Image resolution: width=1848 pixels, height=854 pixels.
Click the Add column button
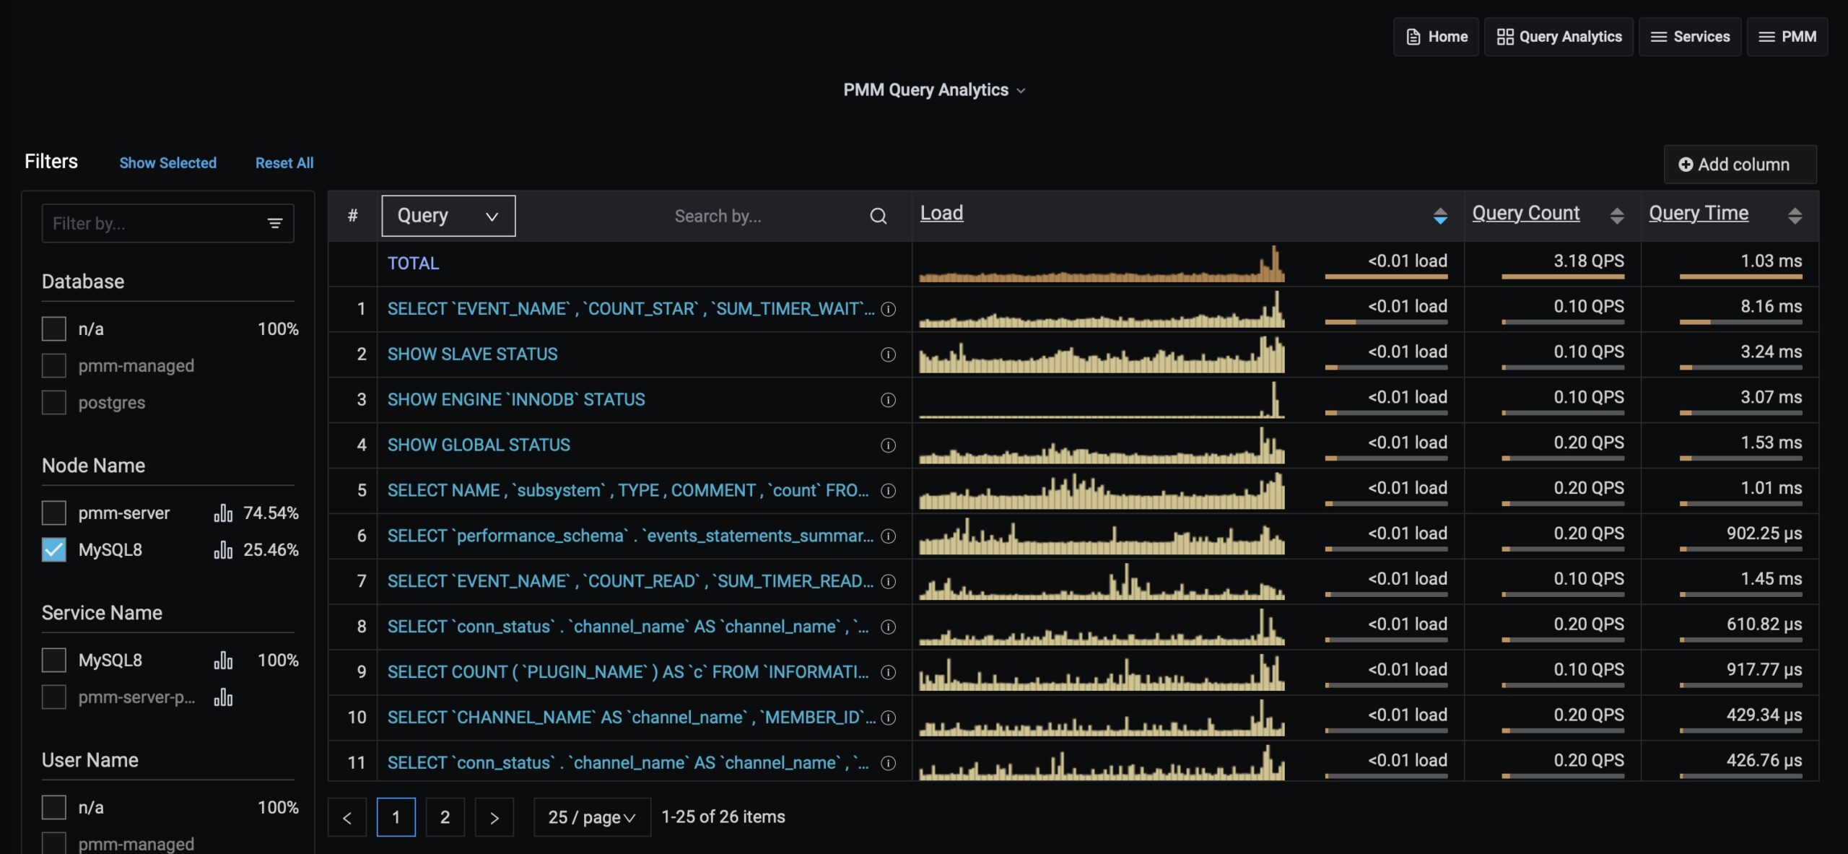pos(1739,164)
